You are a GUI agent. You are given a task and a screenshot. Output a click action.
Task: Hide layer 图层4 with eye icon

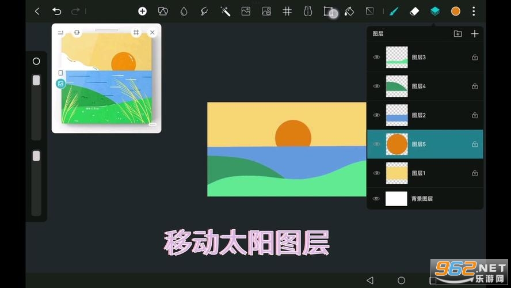click(x=376, y=86)
